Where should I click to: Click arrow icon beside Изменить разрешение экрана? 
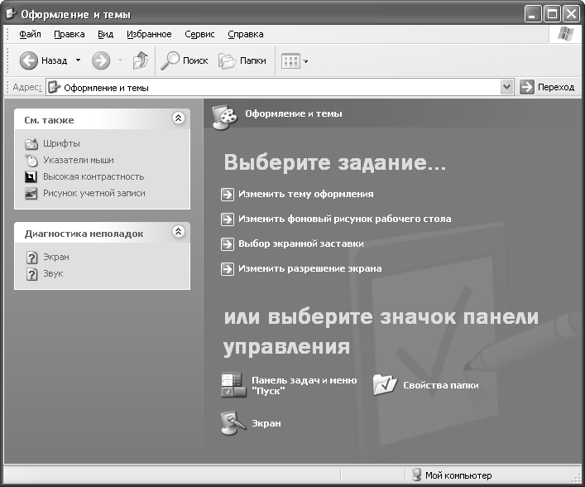tap(228, 269)
